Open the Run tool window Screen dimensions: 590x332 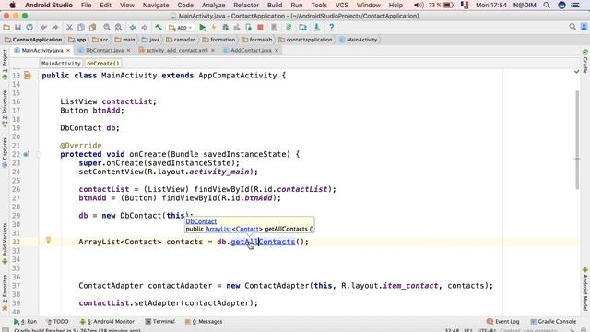pyautogui.click(x=25, y=322)
